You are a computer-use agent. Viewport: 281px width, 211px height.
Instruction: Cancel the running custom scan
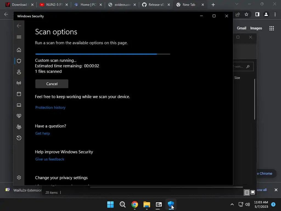[x=52, y=84]
